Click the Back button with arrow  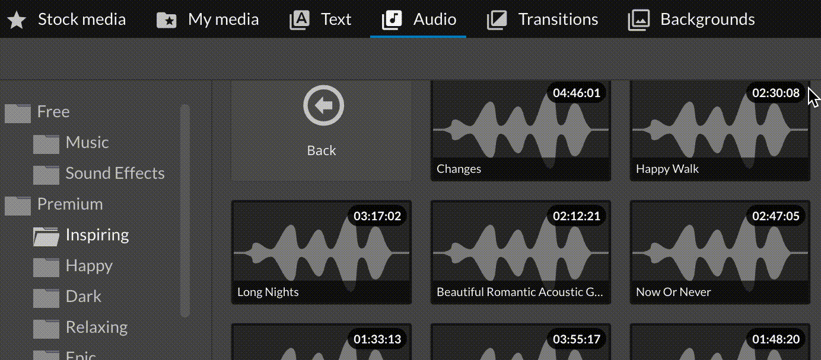tap(322, 130)
